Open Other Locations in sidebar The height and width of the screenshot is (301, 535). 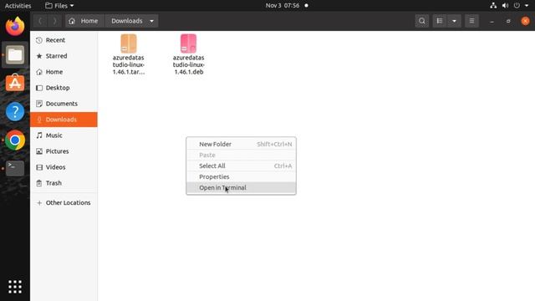[x=64, y=202]
